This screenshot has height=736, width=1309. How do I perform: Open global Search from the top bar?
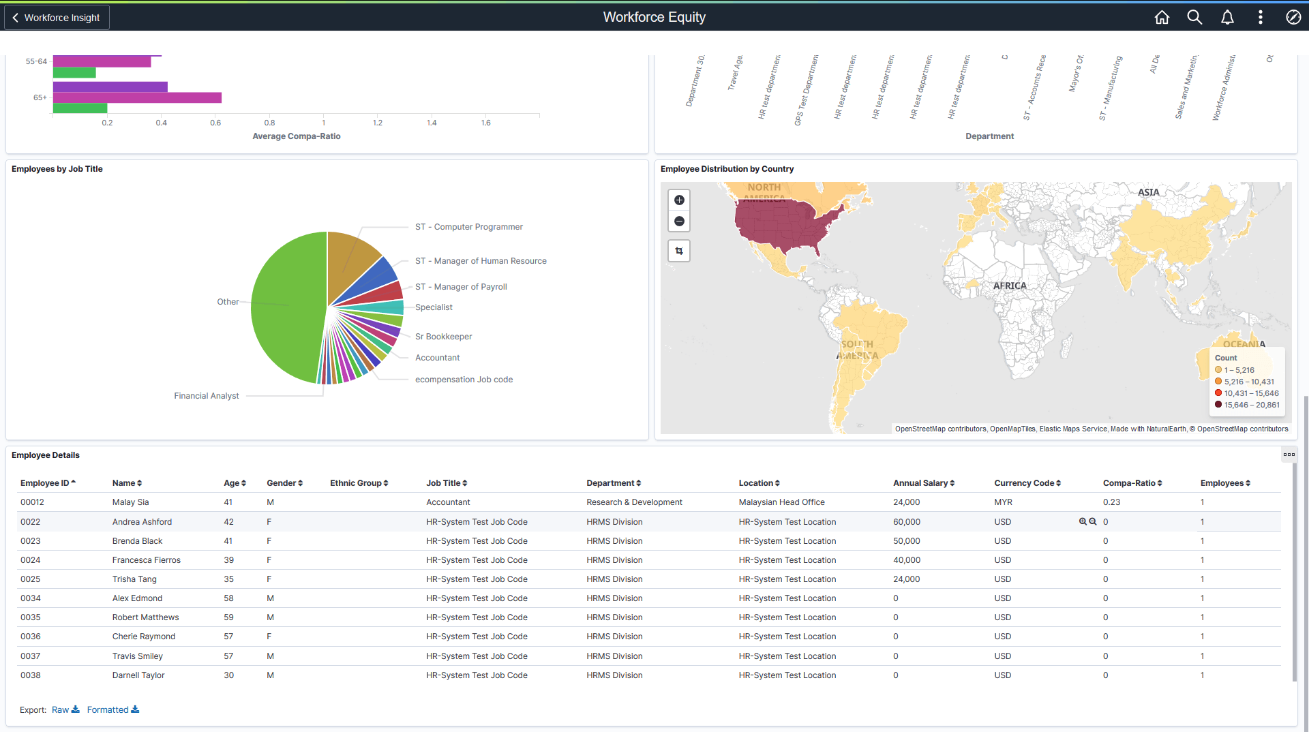[1194, 17]
